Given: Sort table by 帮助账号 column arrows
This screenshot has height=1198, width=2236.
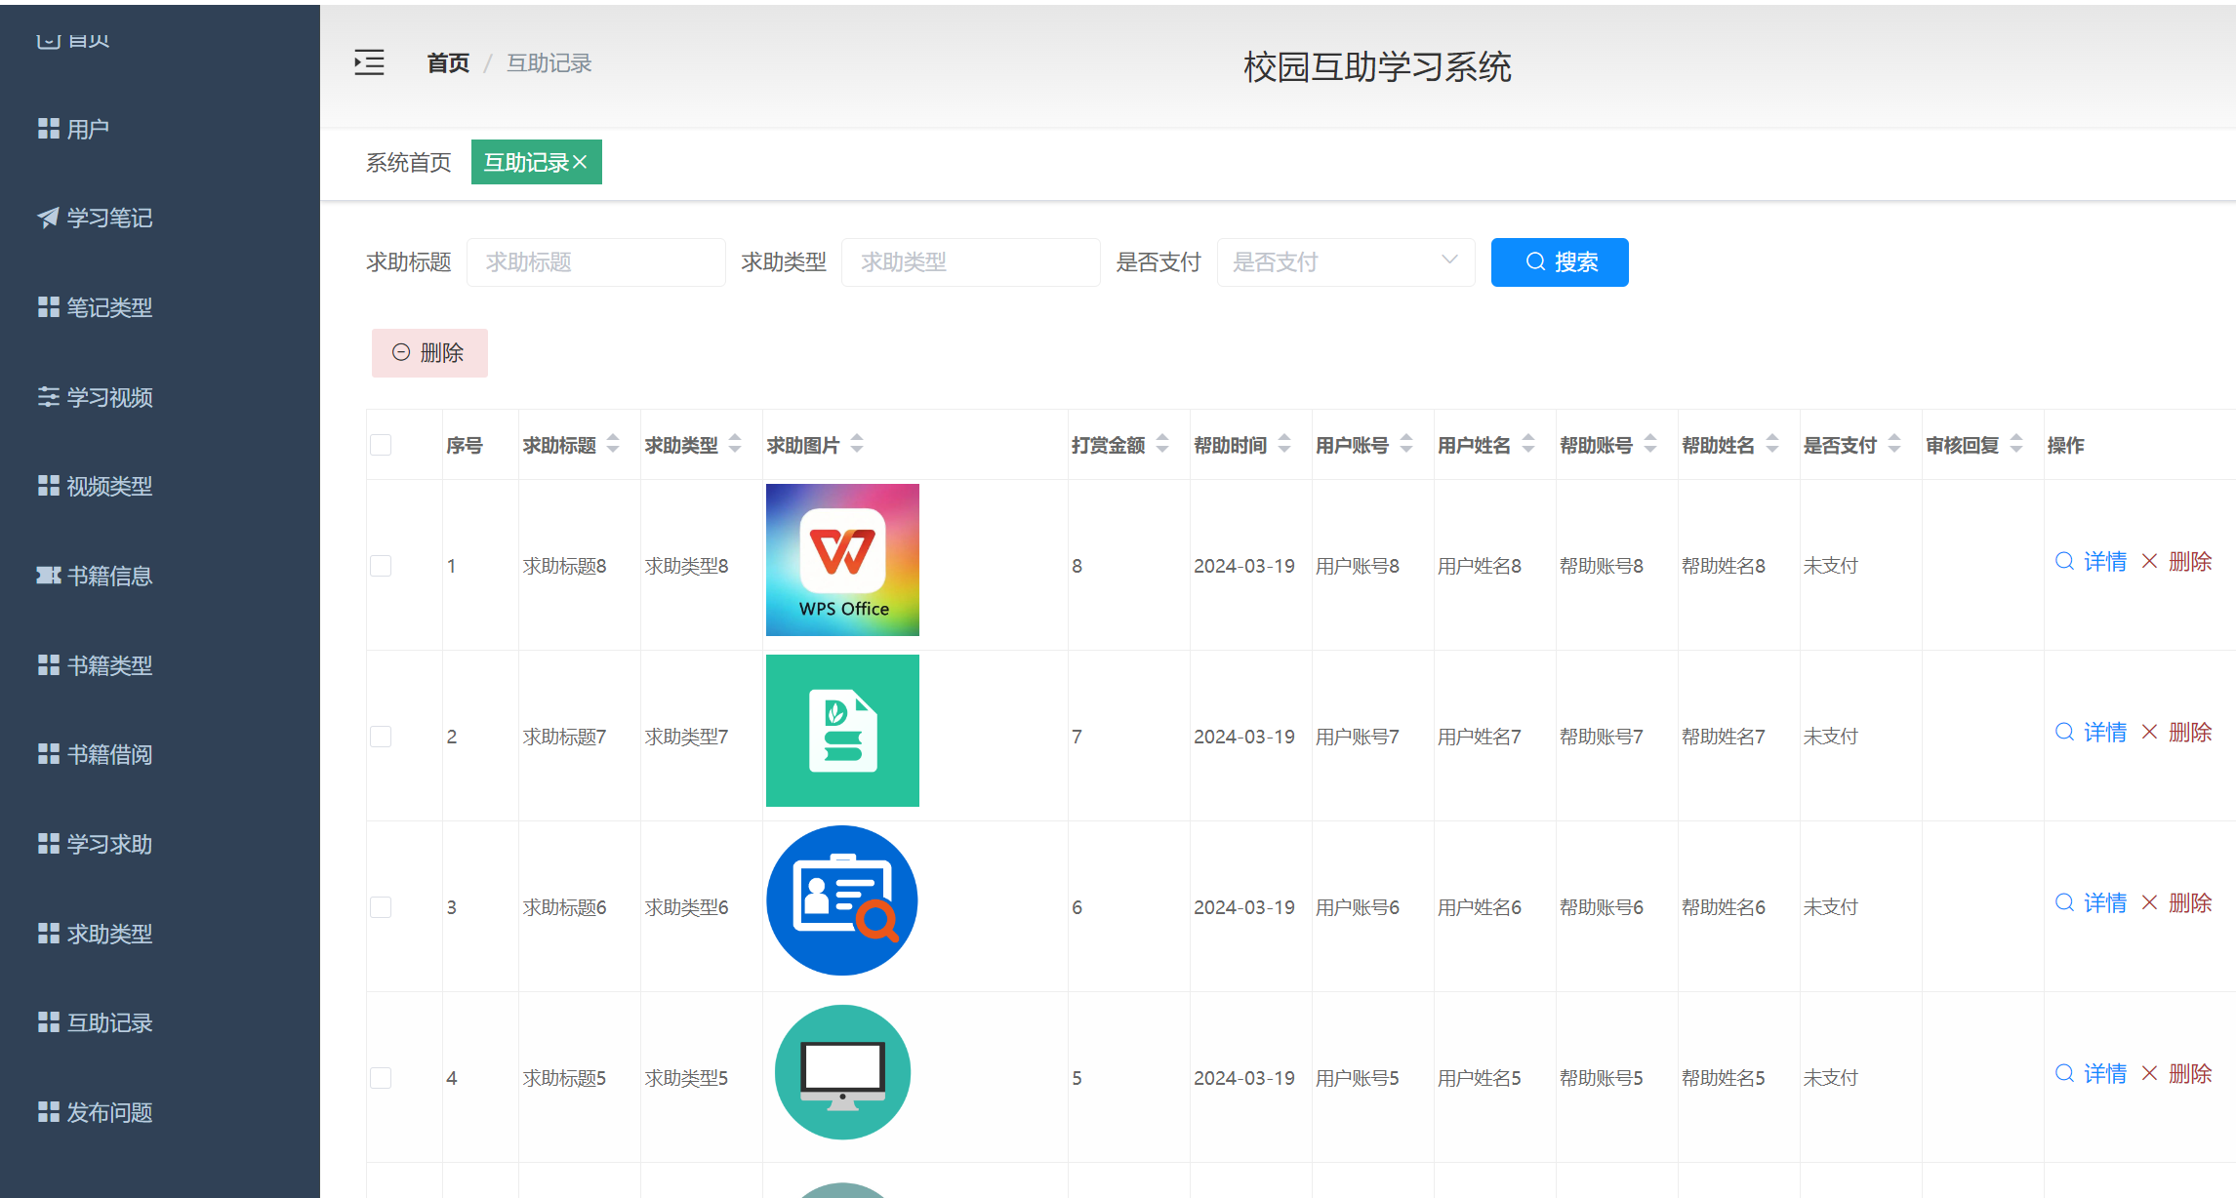Looking at the screenshot, I should [1650, 444].
